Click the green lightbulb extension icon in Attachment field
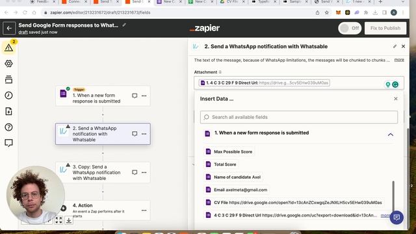Image resolution: width=416 pixels, height=234 pixels. [388, 84]
